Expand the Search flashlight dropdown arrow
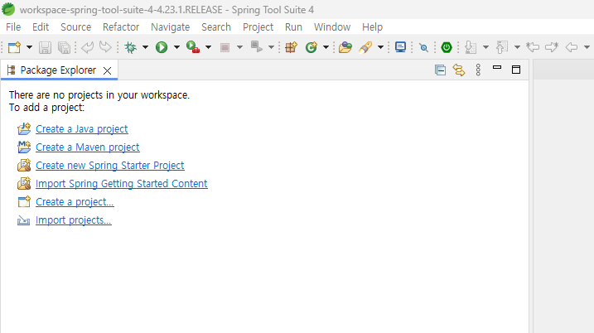This screenshot has width=594, height=333. pyautogui.click(x=381, y=47)
